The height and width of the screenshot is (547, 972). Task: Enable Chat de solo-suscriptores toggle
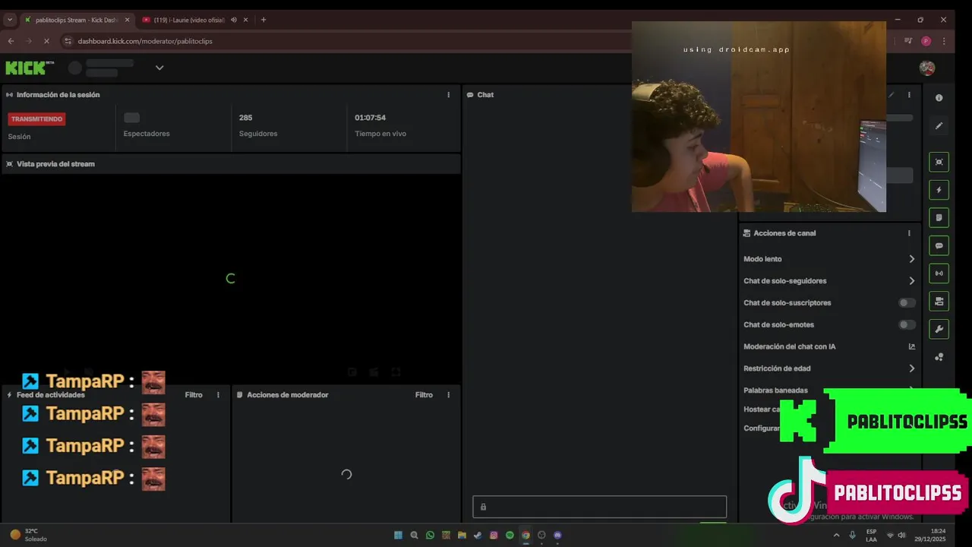907,302
